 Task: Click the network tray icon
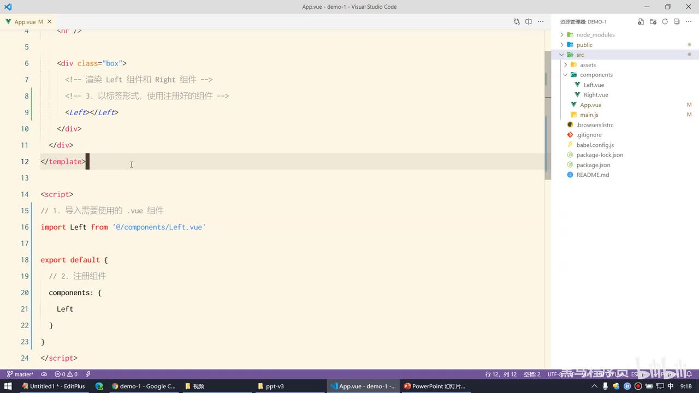[x=660, y=386]
